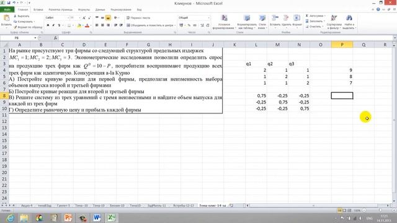397x223 pixels.
Task: Toggle Italic formatting
Action: click(x=53, y=25)
